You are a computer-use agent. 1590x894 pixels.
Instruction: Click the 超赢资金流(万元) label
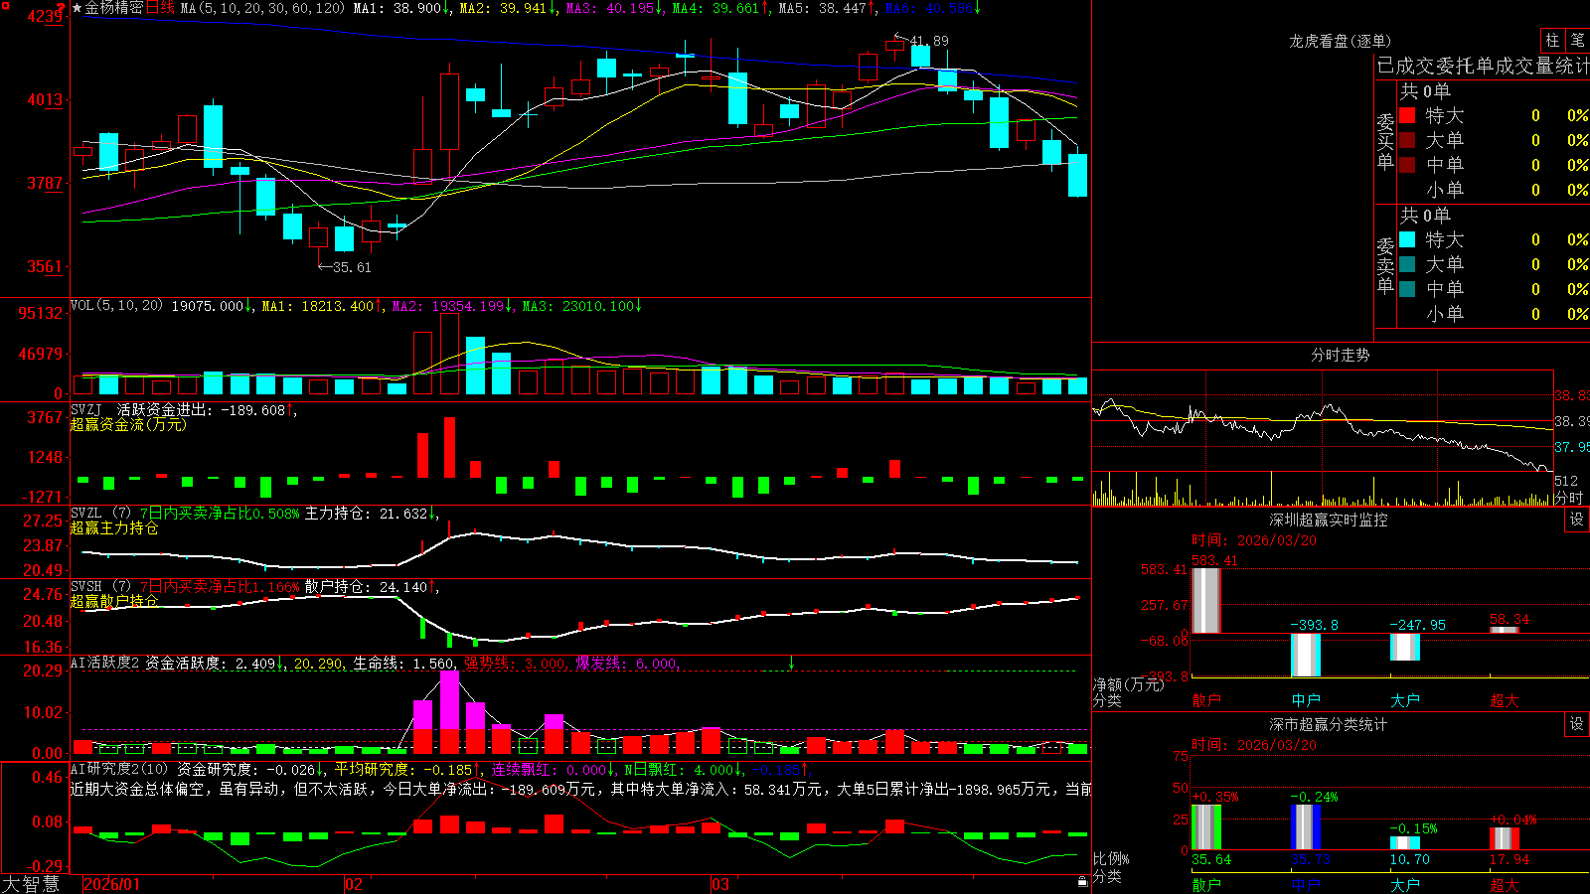tap(128, 424)
